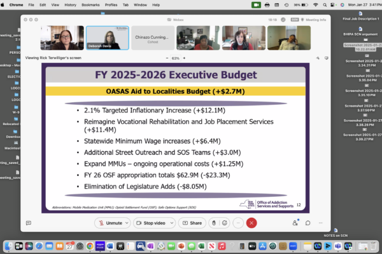Open the Window menu
Viewport: 382px width, 254px height.
click(140, 5)
